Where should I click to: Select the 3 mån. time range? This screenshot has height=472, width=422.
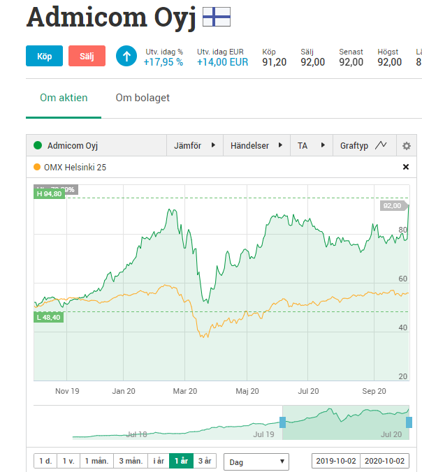click(131, 461)
